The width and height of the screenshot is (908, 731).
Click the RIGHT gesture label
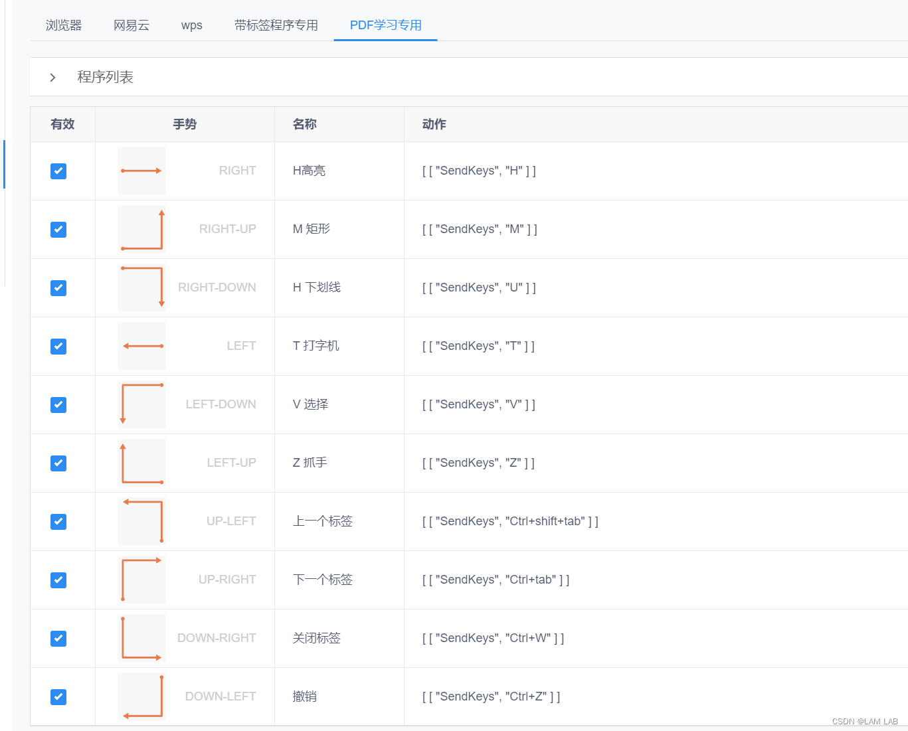click(x=238, y=171)
